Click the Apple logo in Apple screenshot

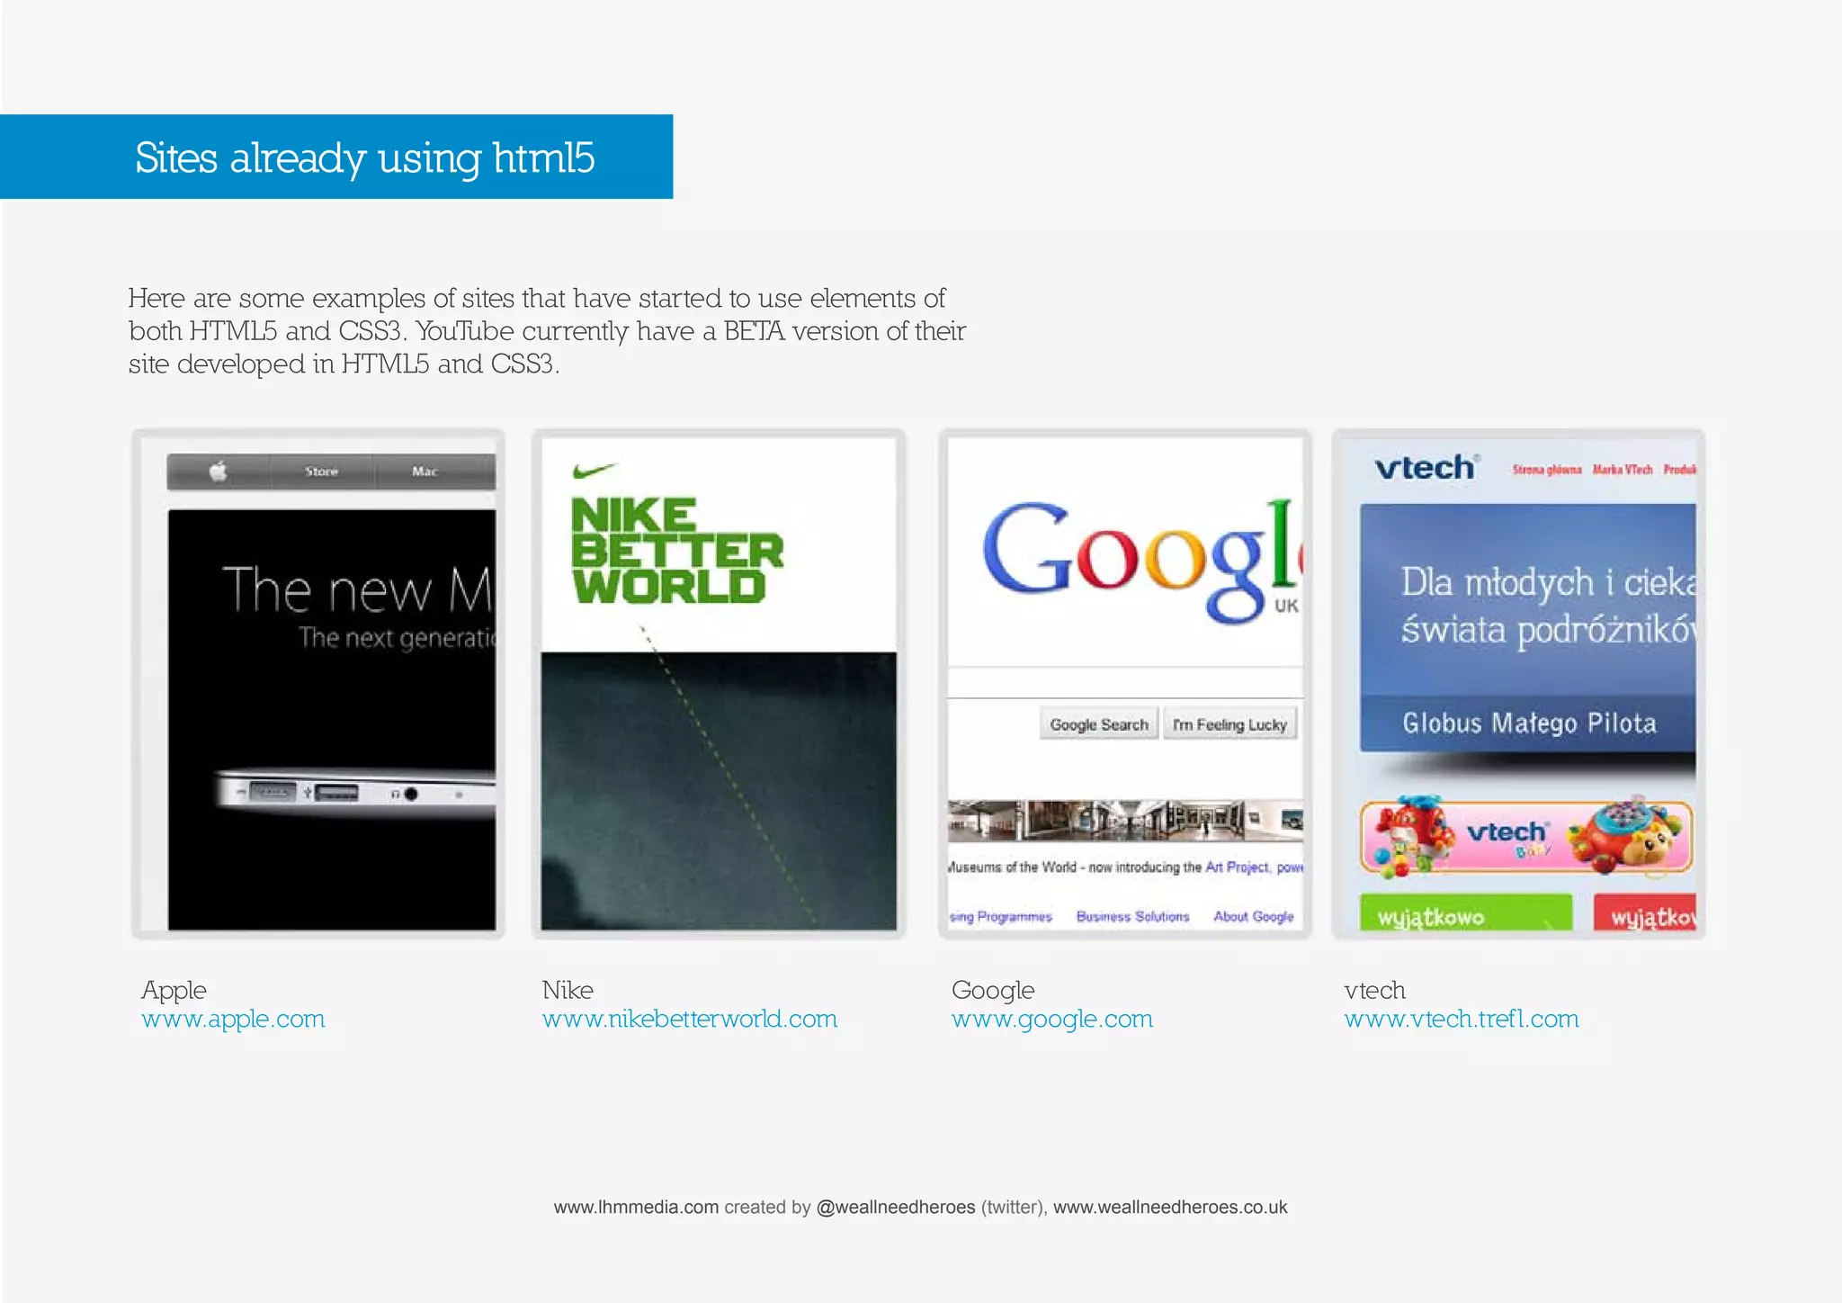[x=219, y=471]
